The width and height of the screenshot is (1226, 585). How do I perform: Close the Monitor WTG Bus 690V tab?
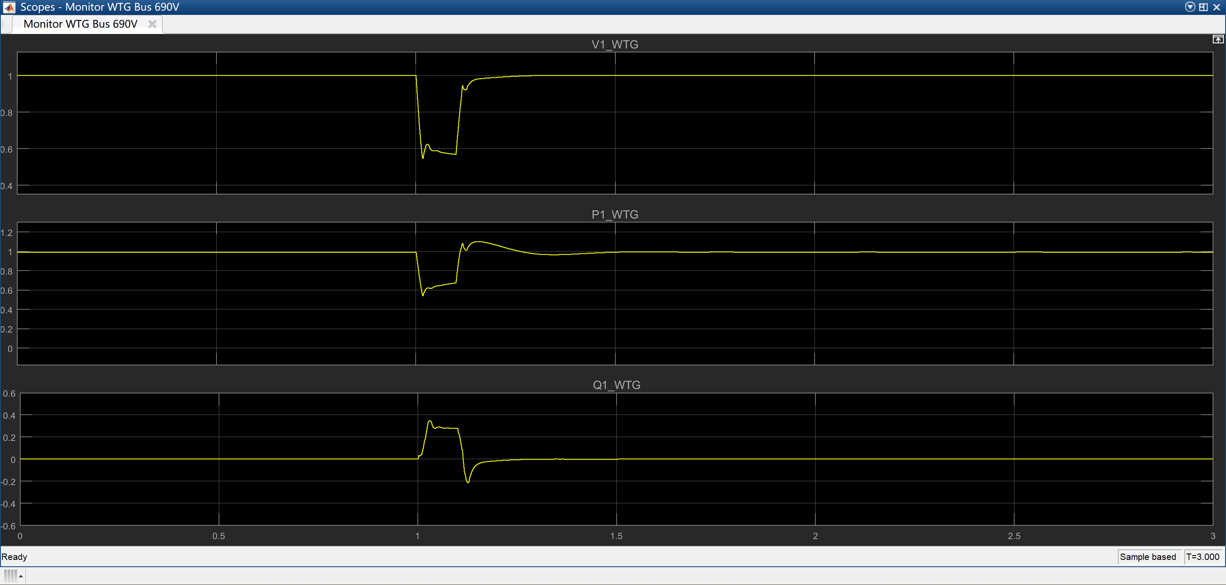click(152, 24)
